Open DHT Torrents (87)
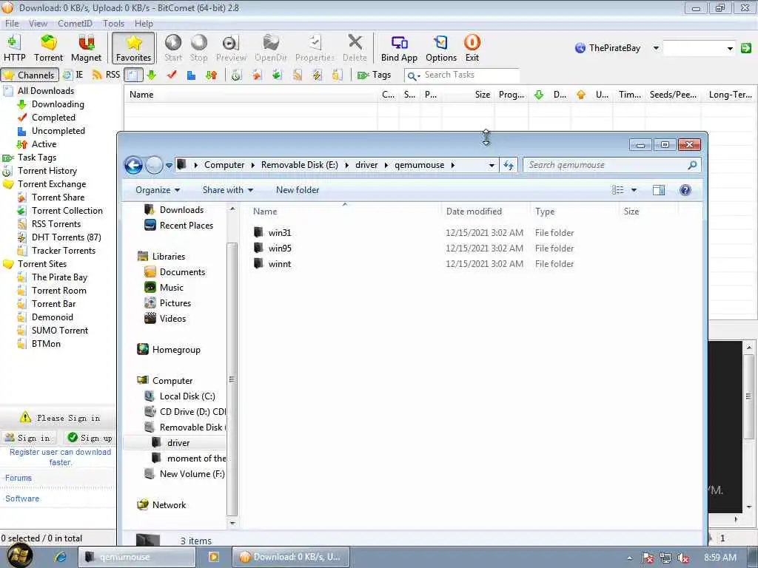 pyautogui.click(x=66, y=237)
